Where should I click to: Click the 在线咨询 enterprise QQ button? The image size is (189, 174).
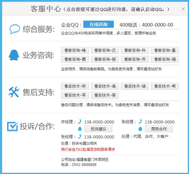[99, 24]
